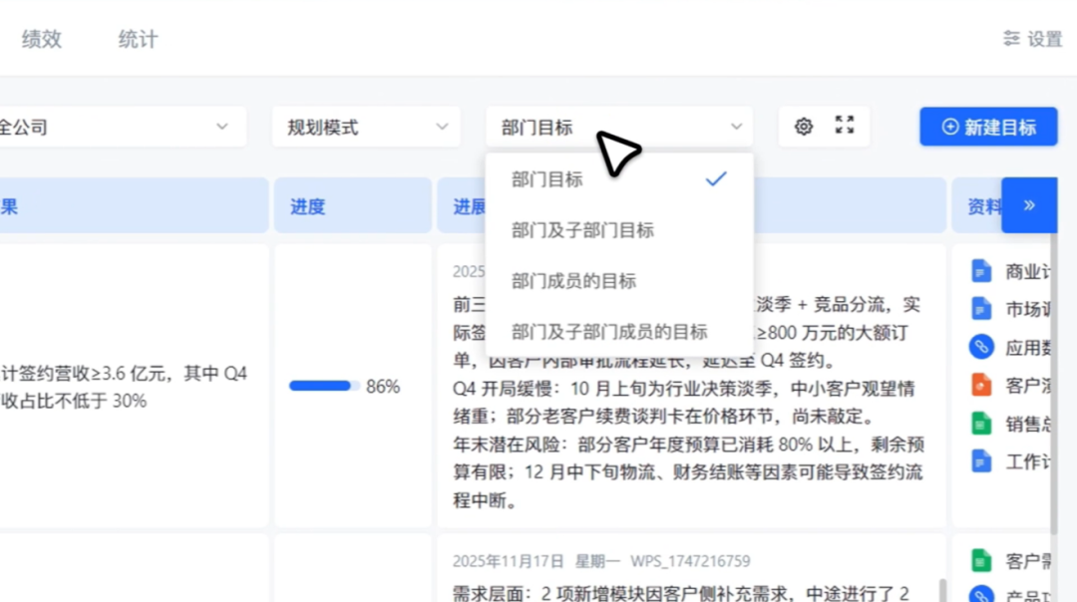The height and width of the screenshot is (602, 1077).
Task: Switch to the 统计 tab
Action: [x=138, y=39]
